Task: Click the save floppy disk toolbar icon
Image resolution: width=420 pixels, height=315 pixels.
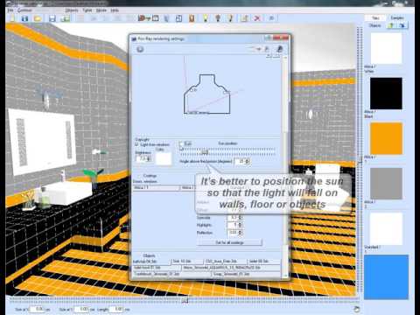Action: (52, 18)
